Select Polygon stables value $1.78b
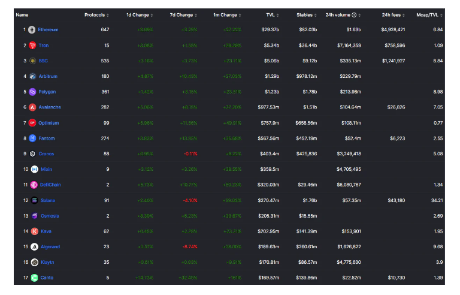 coord(310,92)
